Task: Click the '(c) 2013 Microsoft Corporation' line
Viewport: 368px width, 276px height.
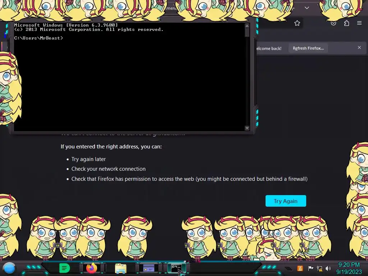Action: [x=89, y=29]
